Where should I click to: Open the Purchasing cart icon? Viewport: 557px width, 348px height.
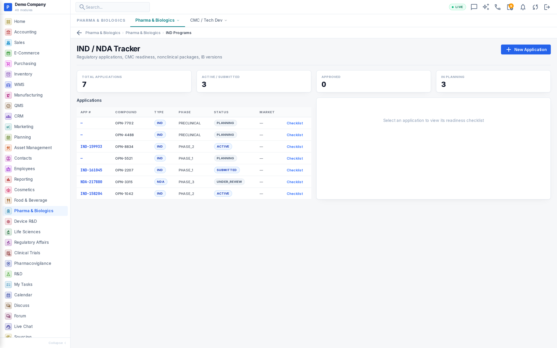tap(8, 64)
